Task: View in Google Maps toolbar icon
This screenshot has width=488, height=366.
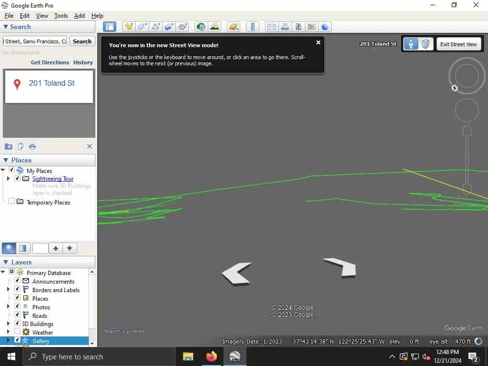Action: click(312, 27)
